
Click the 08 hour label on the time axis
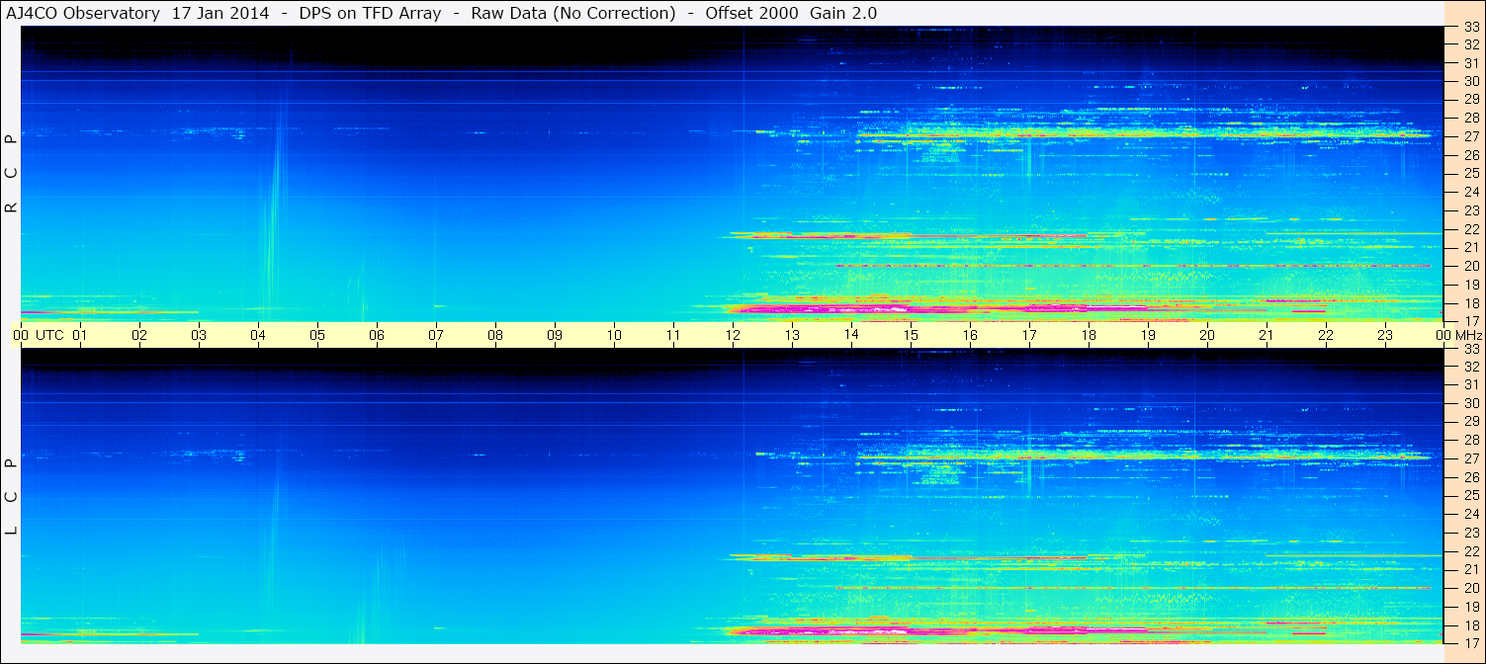(495, 335)
